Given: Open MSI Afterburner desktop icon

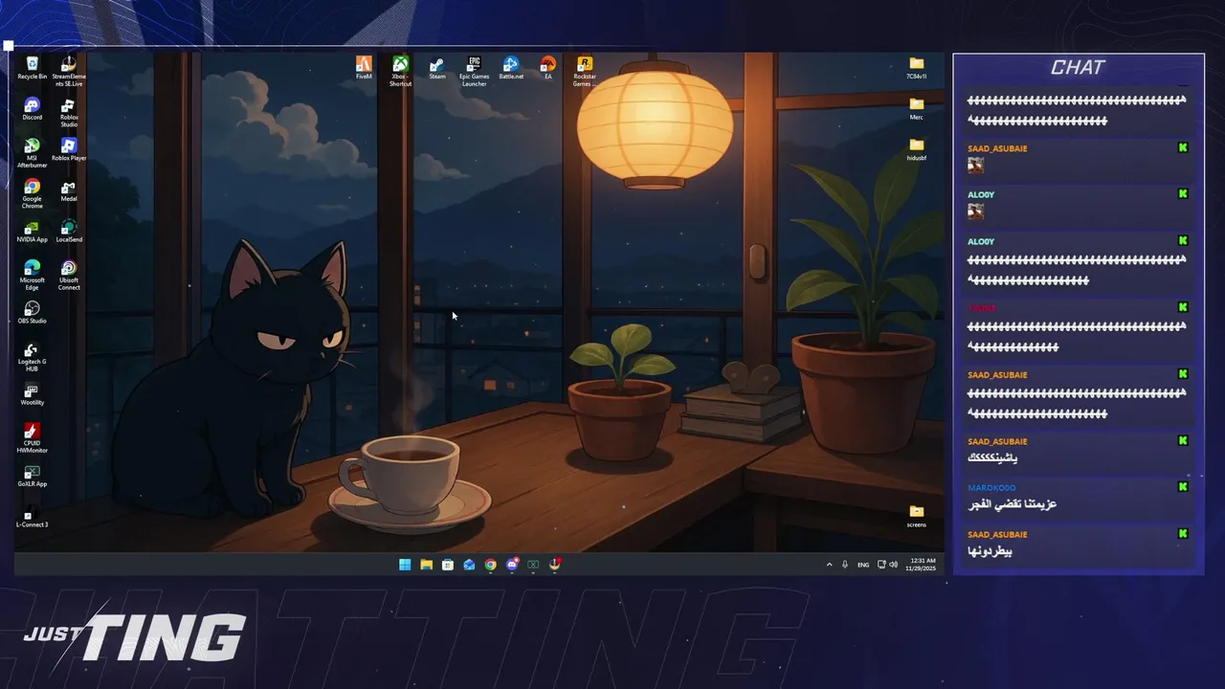Looking at the screenshot, I should (x=32, y=153).
